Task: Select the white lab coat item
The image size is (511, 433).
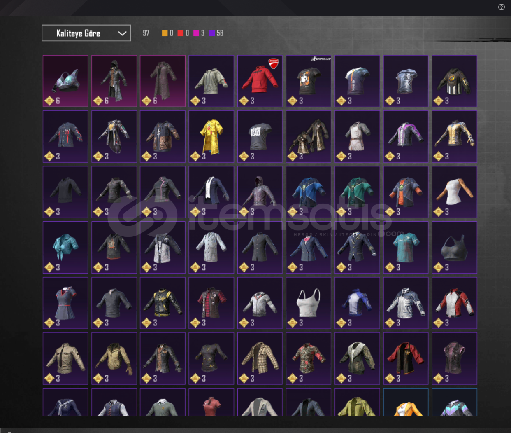Action: click(211, 248)
